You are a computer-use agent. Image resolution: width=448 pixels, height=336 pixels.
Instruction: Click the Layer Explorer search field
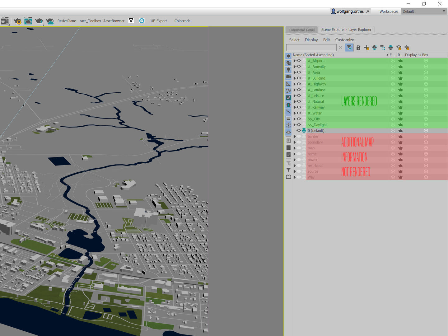click(311, 48)
